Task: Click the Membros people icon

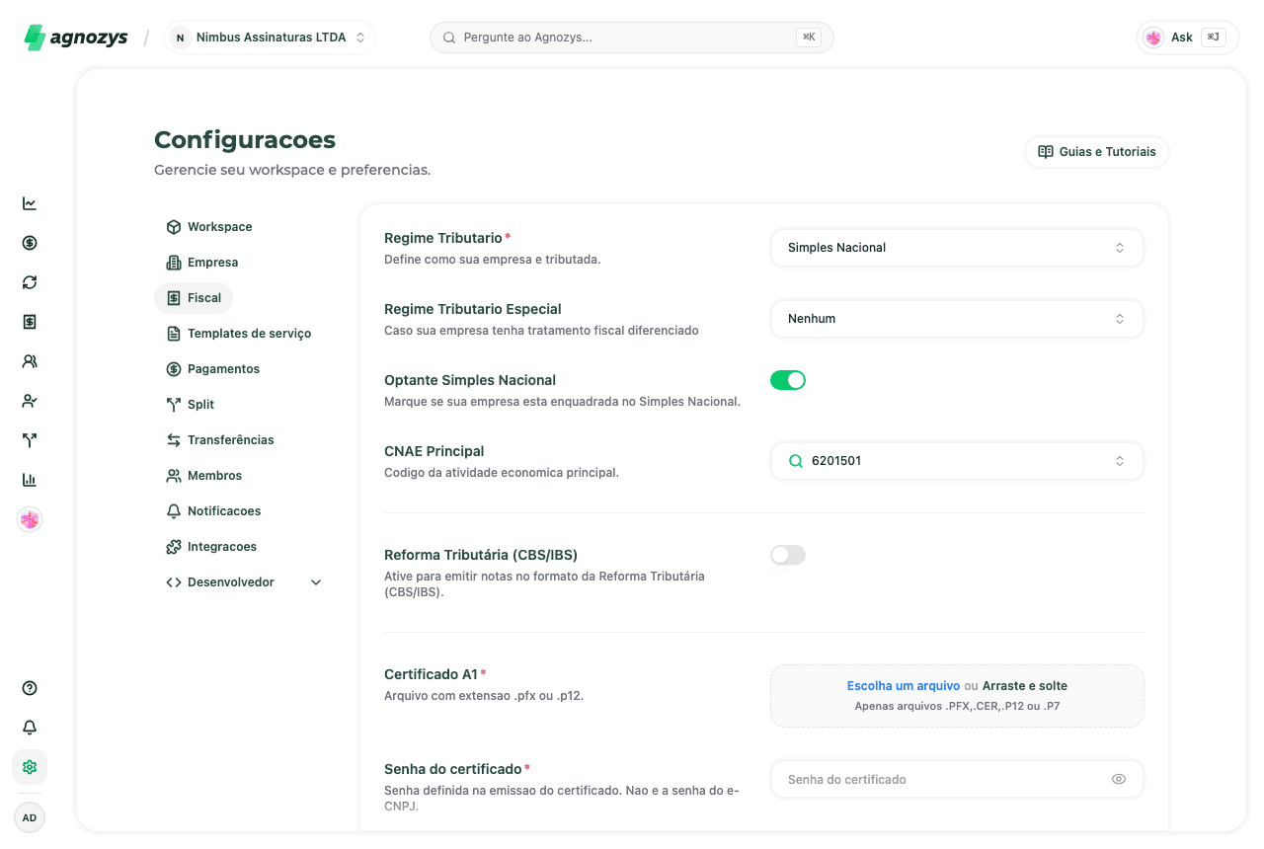Action: pyautogui.click(x=174, y=476)
